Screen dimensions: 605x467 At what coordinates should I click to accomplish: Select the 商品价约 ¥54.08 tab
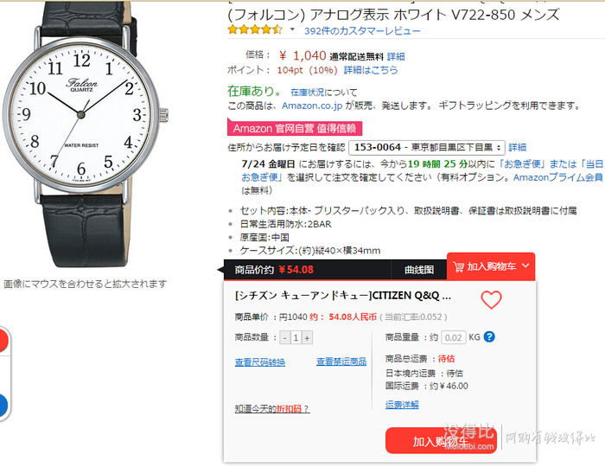tap(274, 270)
